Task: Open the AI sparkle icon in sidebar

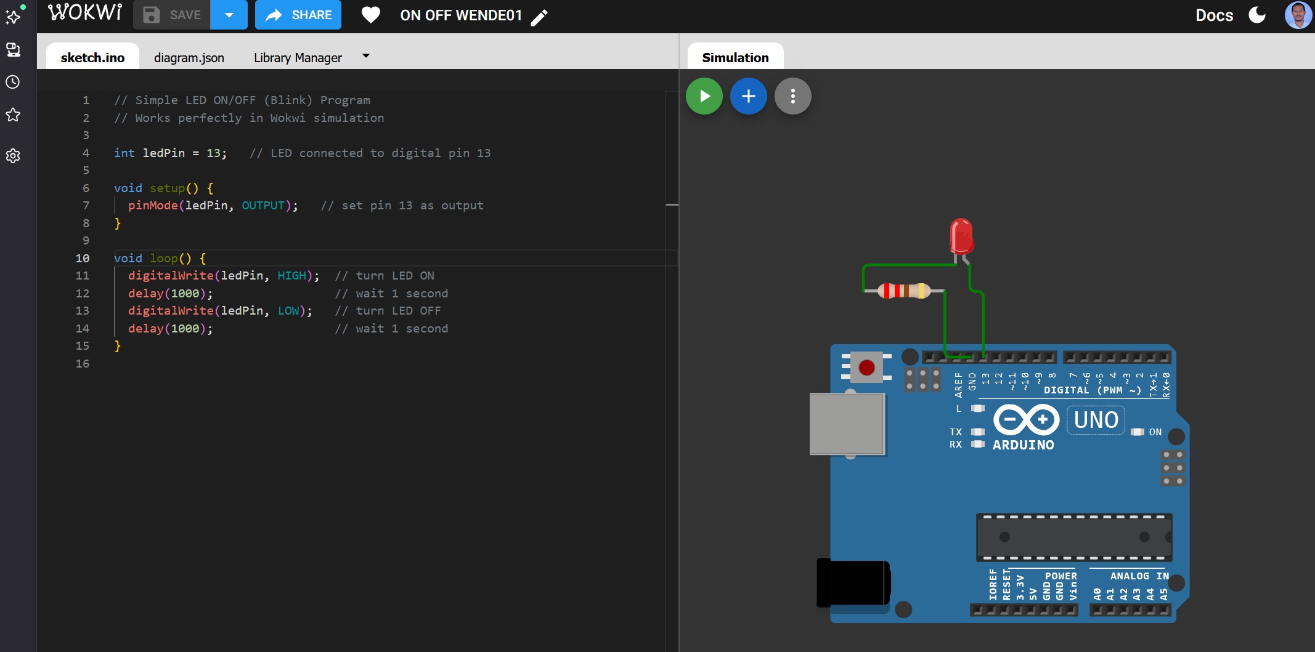Action: point(14,15)
